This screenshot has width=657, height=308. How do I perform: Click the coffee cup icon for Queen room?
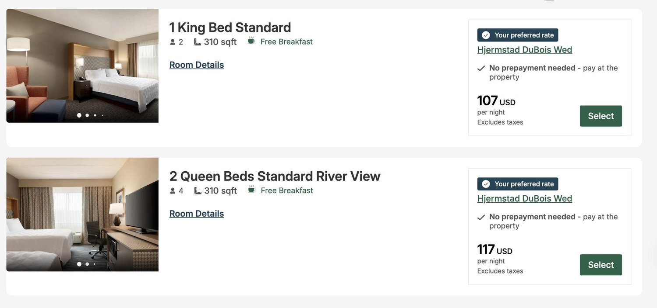tap(251, 190)
